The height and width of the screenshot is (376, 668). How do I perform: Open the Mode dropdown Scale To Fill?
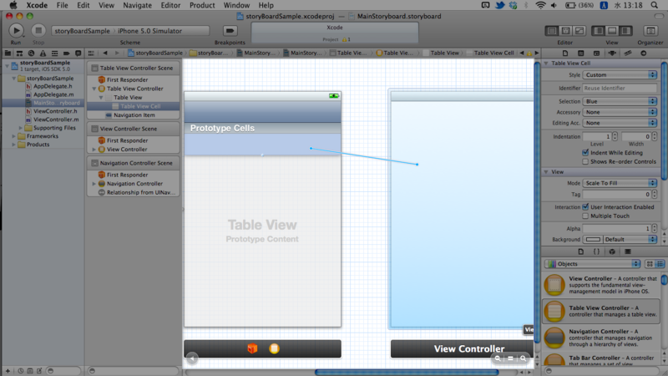point(620,183)
